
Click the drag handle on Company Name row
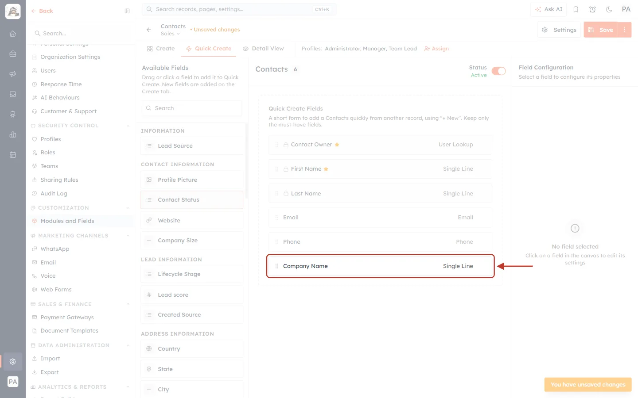276,266
